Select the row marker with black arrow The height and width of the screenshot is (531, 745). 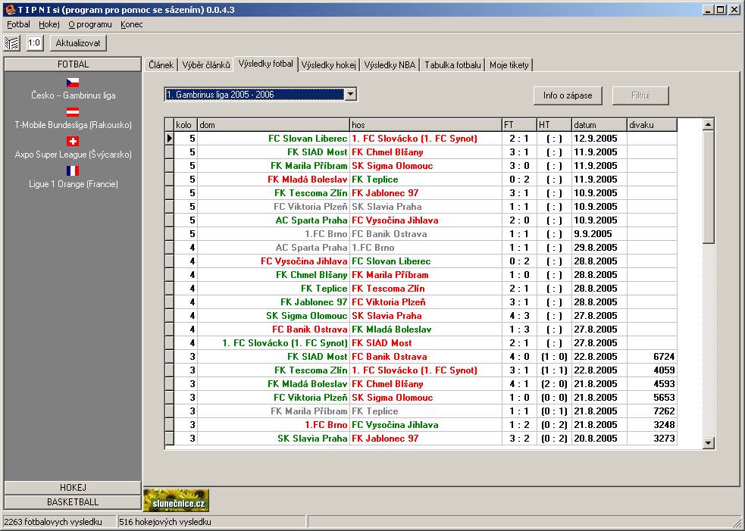click(170, 139)
